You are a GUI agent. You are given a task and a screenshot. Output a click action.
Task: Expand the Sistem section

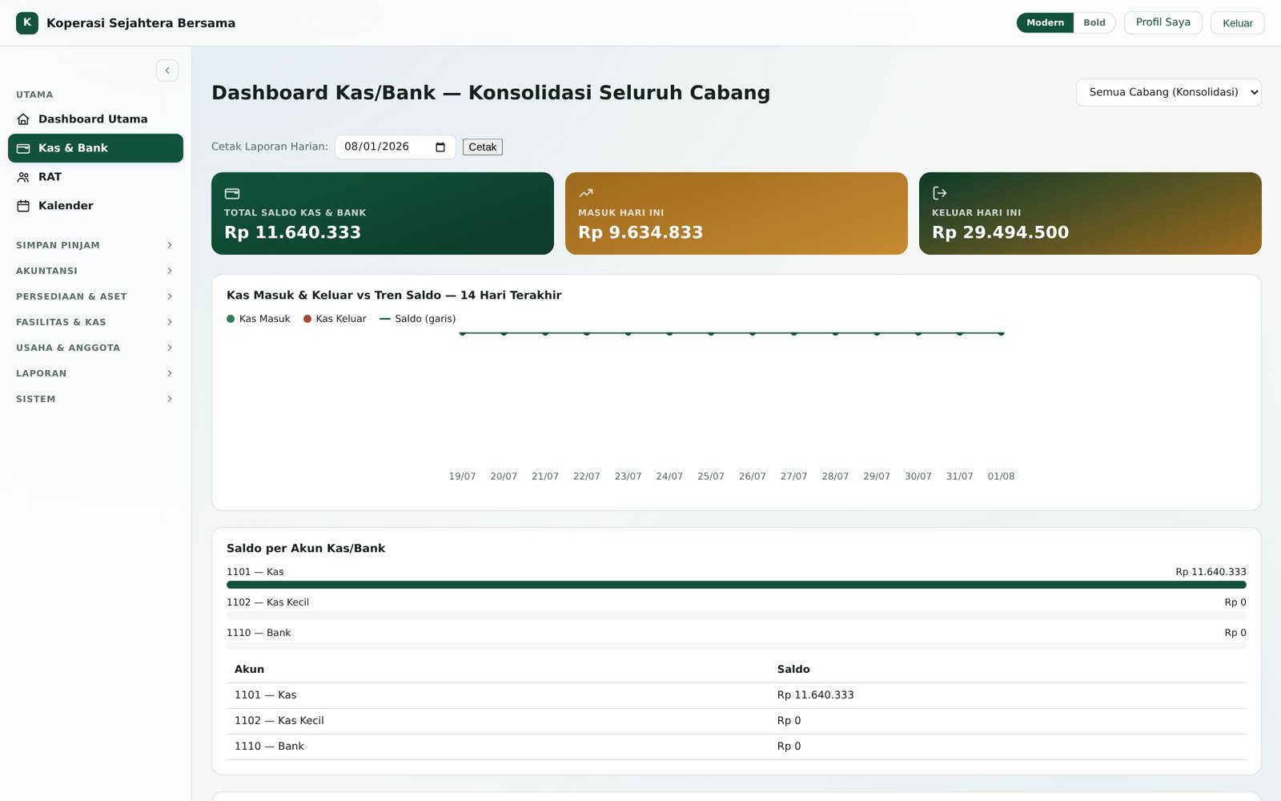coord(95,399)
